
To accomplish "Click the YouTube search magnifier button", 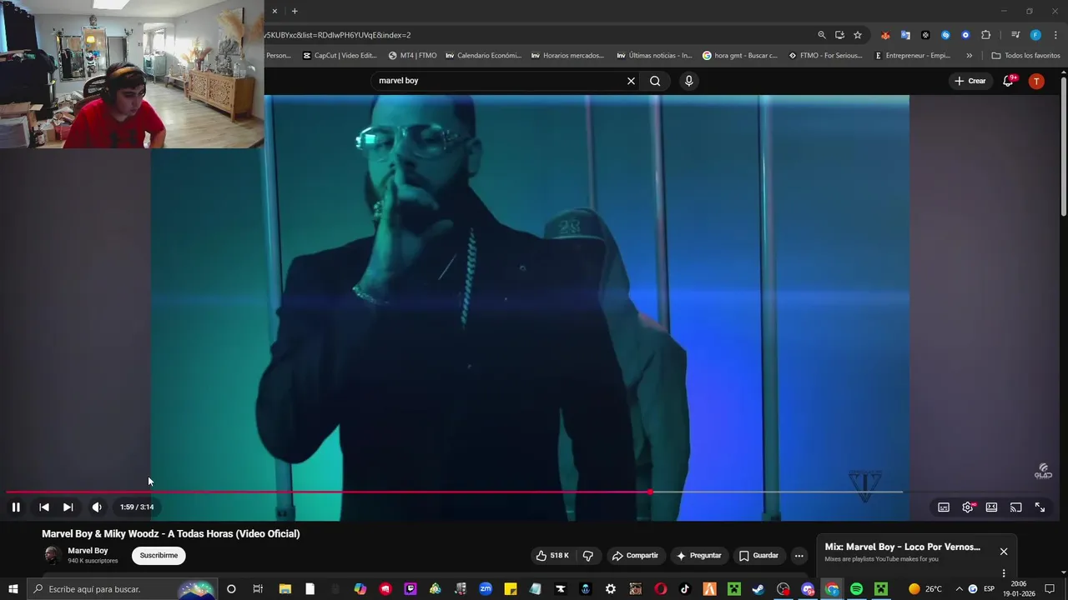I will pos(655,81).
